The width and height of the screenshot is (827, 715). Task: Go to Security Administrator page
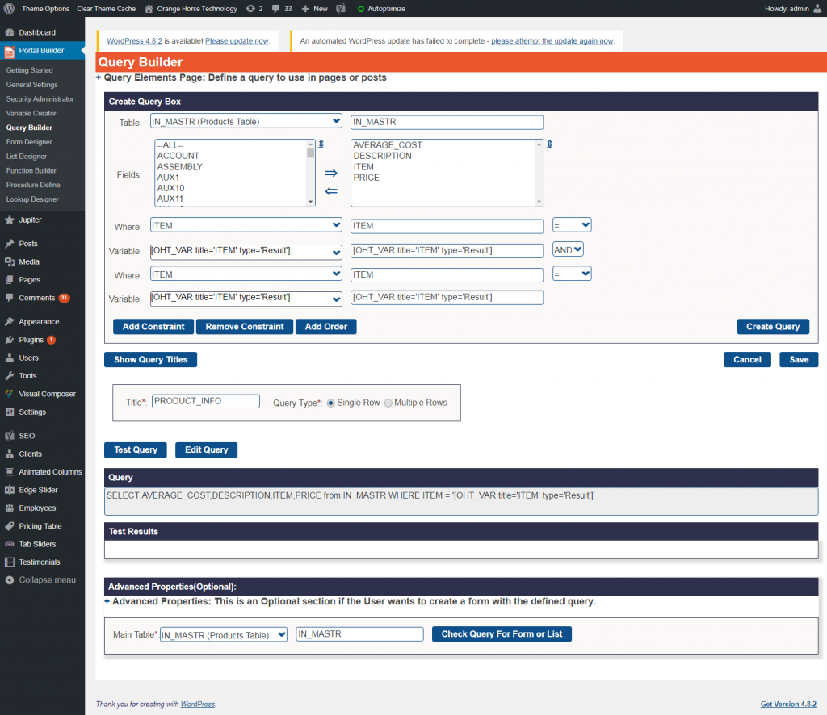(40, 98)
